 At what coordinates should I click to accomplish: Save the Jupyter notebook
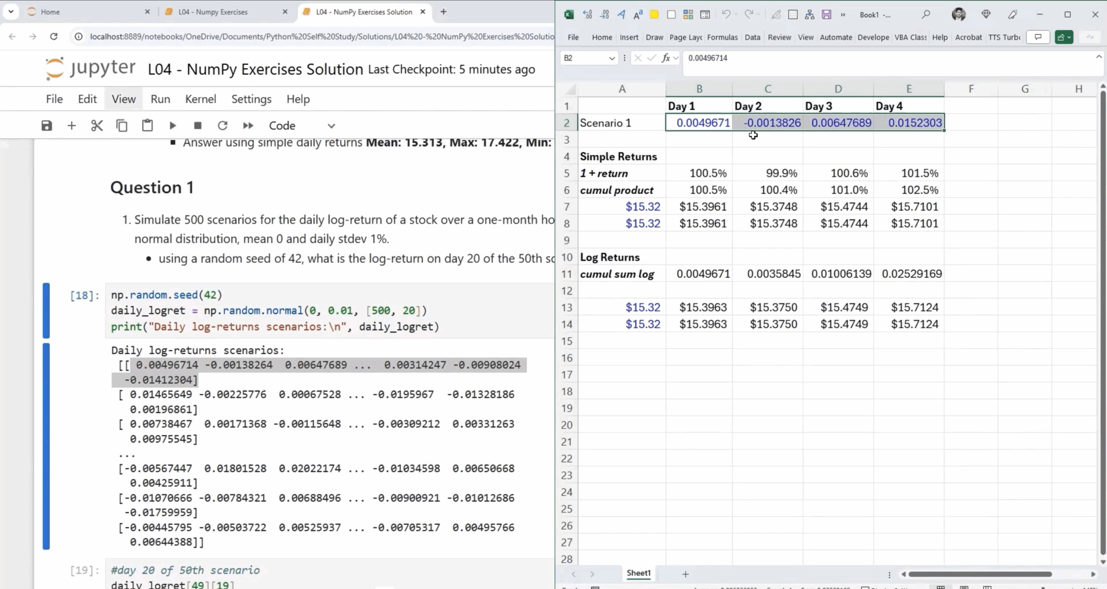[x=47, y=126]
